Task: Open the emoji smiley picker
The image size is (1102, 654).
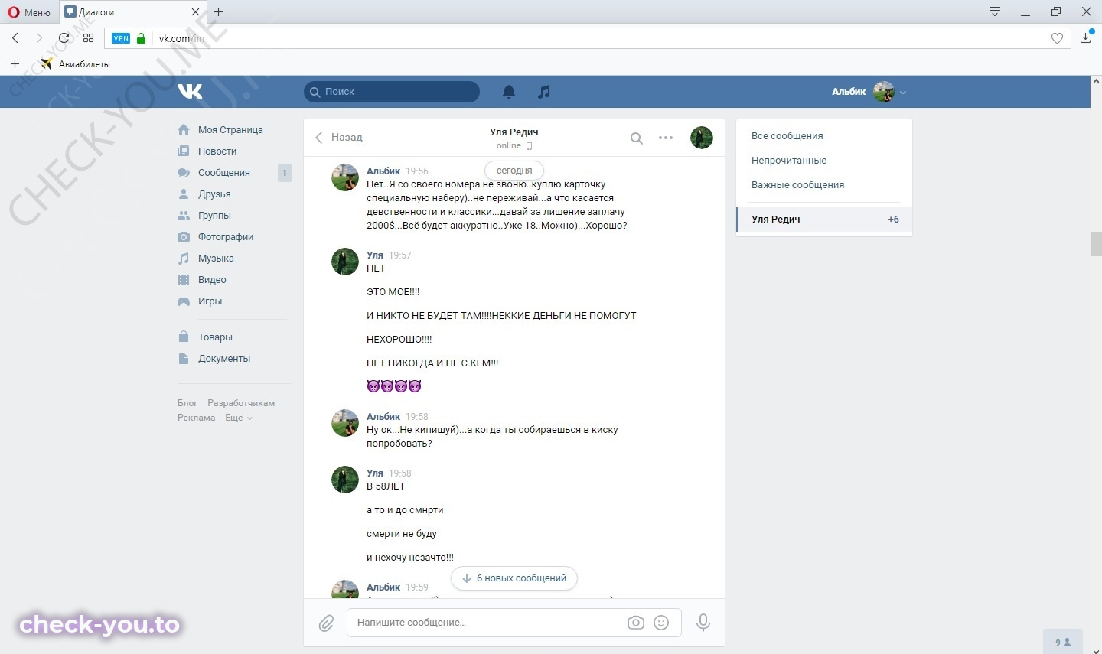Action: click(x=662, y=623)
